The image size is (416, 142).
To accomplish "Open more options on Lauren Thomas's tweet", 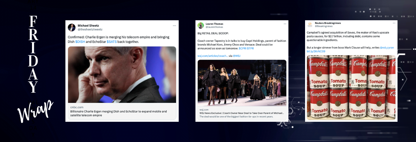I will click(285, 24).
